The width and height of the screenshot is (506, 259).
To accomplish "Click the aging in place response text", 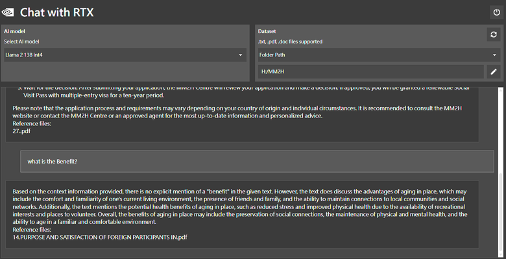I will 240,206.
